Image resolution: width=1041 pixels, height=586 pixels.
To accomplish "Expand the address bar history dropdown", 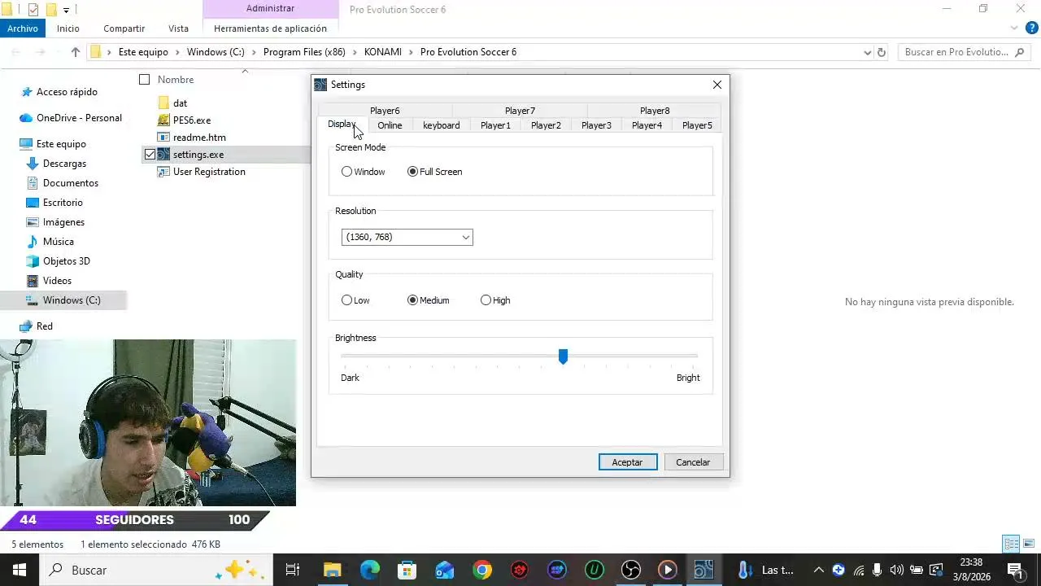I will (x=867, y=52).
